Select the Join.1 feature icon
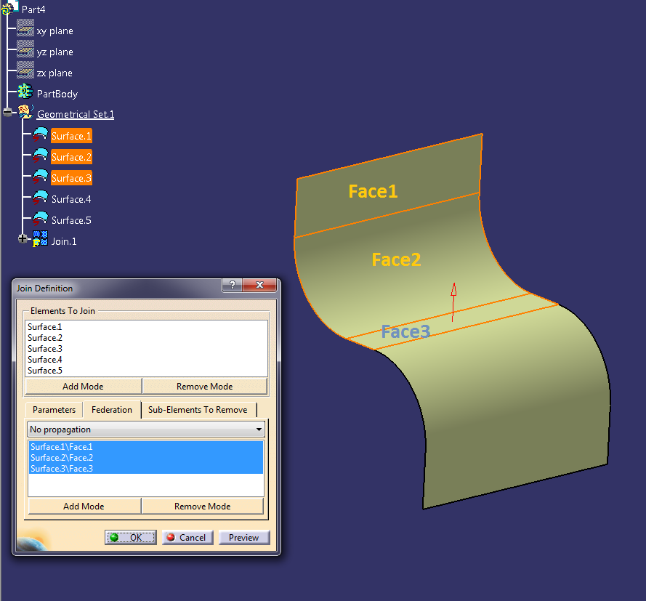This screenshot has width=646, height=601. pyautogui.click(x=40, y=239)
